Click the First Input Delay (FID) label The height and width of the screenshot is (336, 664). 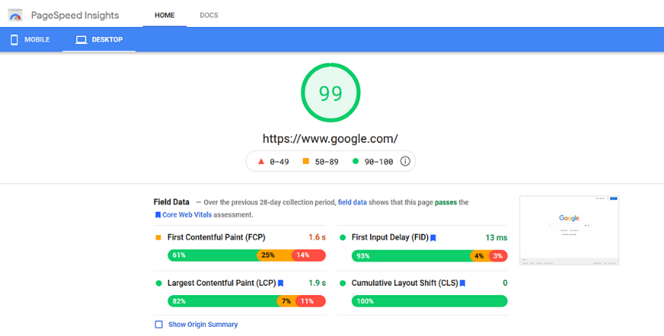(390, 237)
